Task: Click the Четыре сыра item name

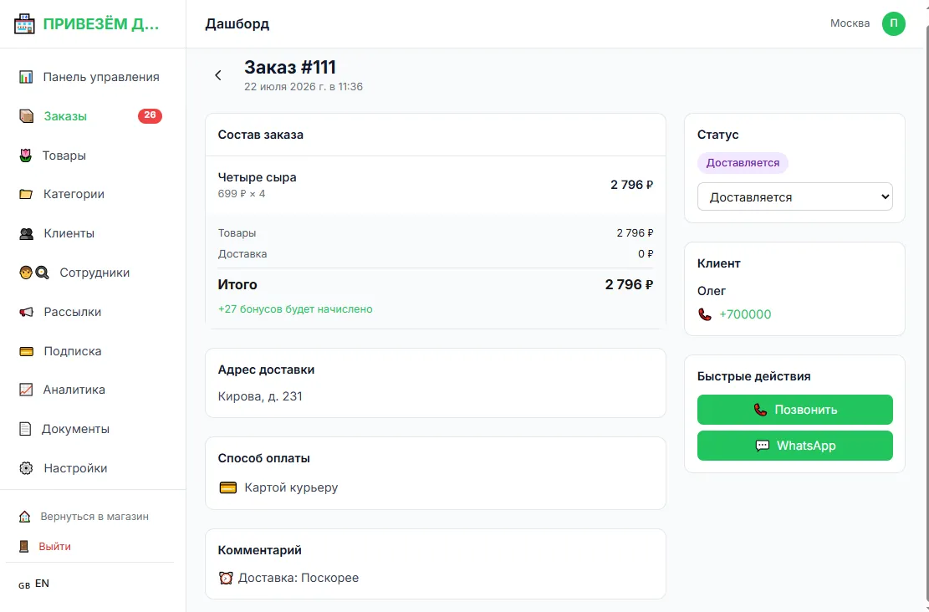Action: click(258, 177)
